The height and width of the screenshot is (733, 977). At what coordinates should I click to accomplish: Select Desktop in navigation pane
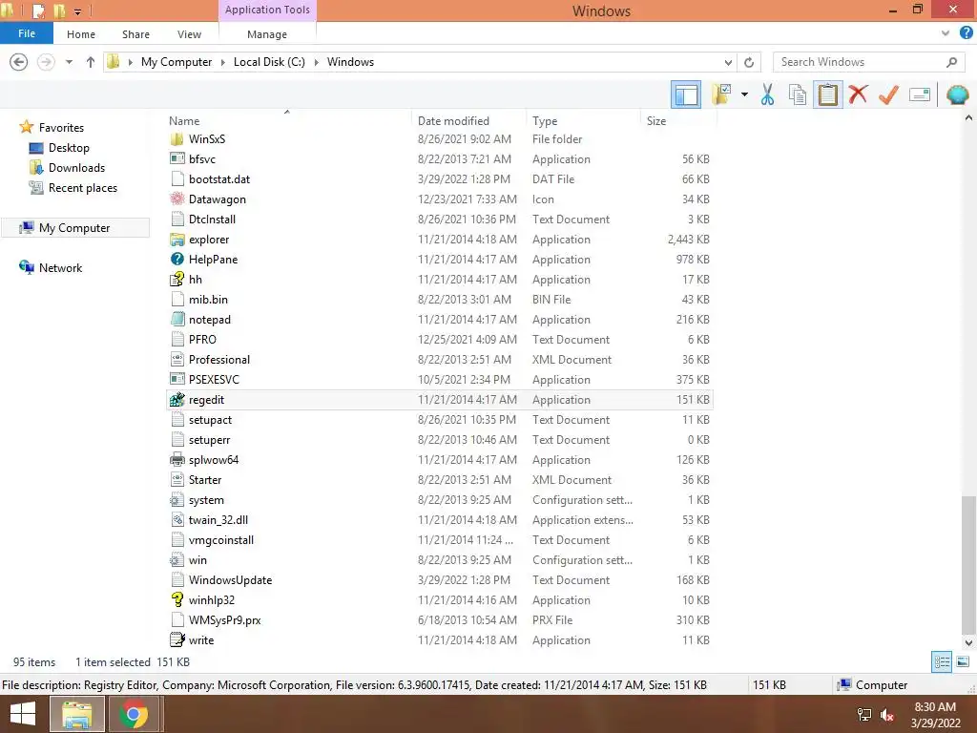(x=69, y=148)
